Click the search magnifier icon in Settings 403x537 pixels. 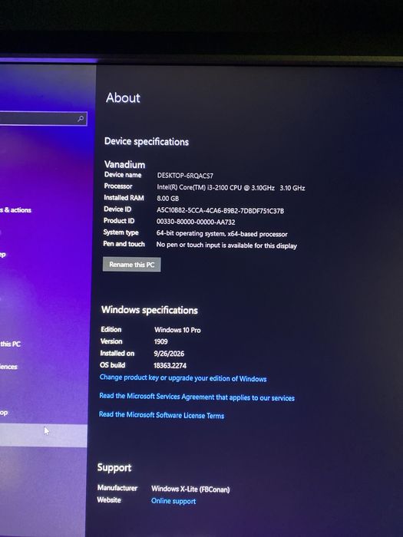pos(81,119)
